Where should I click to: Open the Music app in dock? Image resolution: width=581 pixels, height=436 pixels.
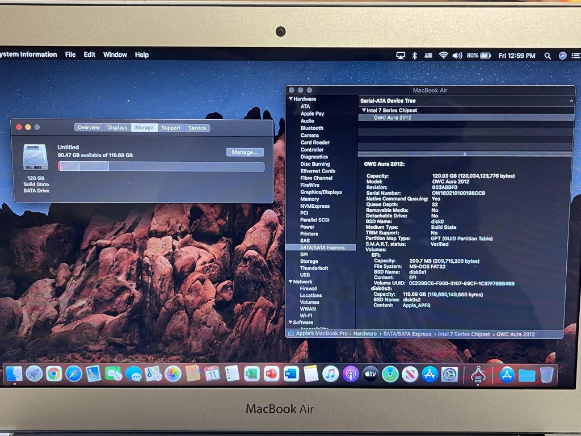[x=330, y=374]
